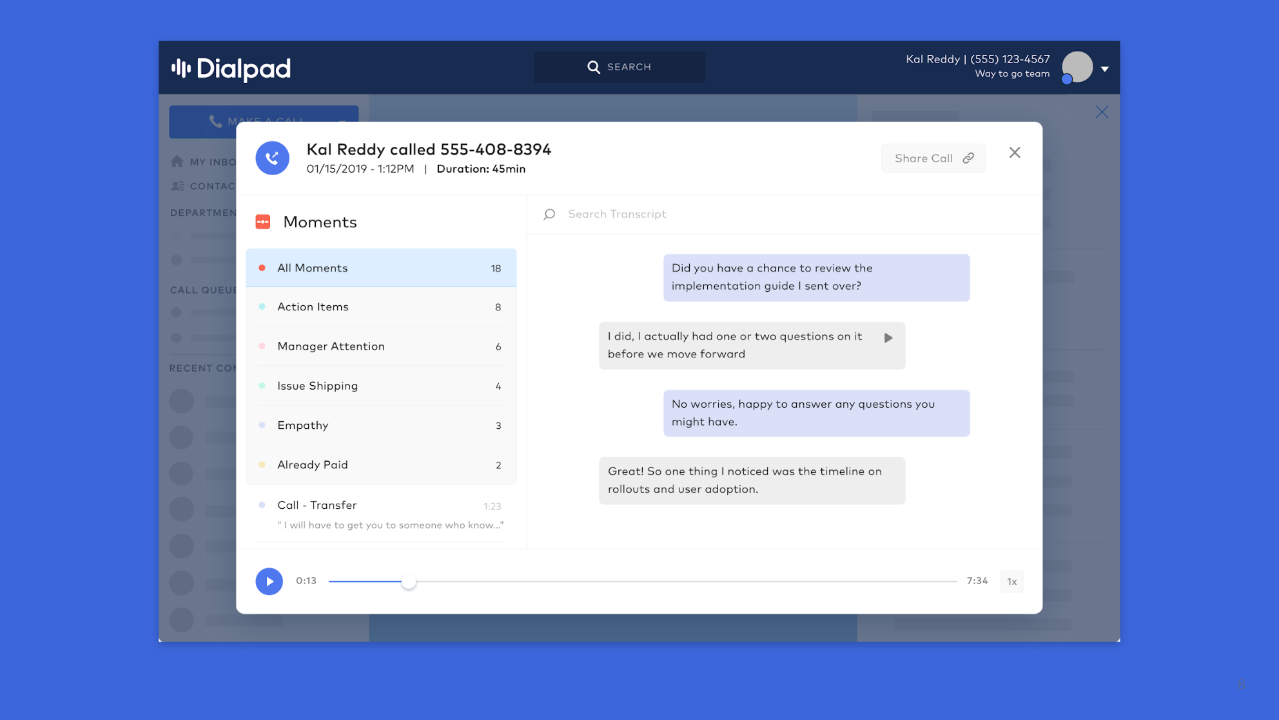Click the top search bar magnifier icon
Screen dimensions: 1279x720
pyautogui.click(x=594, y=67)
